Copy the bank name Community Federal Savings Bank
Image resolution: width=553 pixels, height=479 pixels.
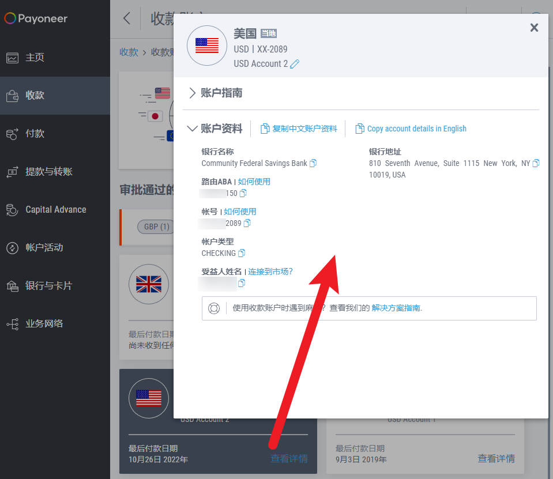tap(313, 163)
